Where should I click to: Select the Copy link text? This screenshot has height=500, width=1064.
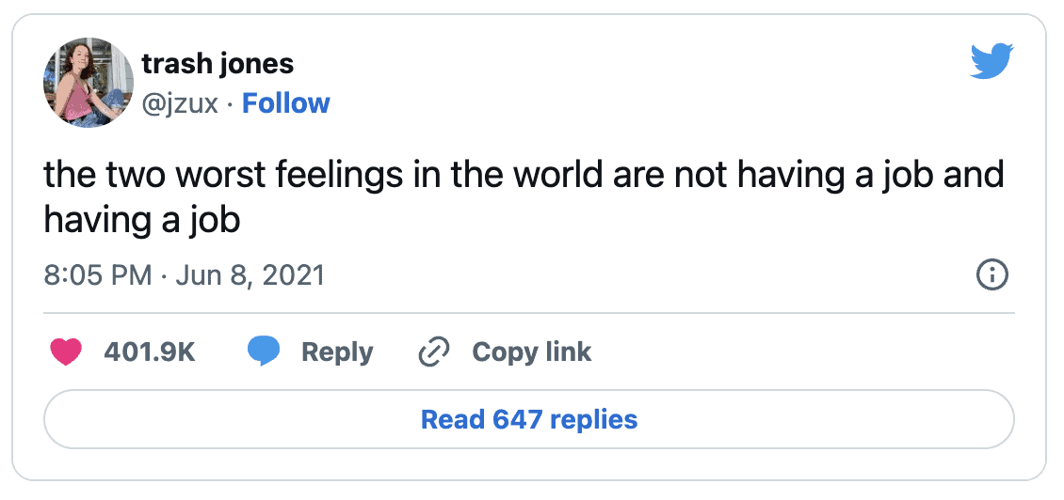tap(531, 352)
